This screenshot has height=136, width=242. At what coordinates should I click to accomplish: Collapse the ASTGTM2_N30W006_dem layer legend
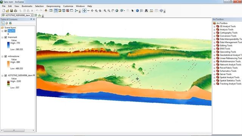click(3, 76)
